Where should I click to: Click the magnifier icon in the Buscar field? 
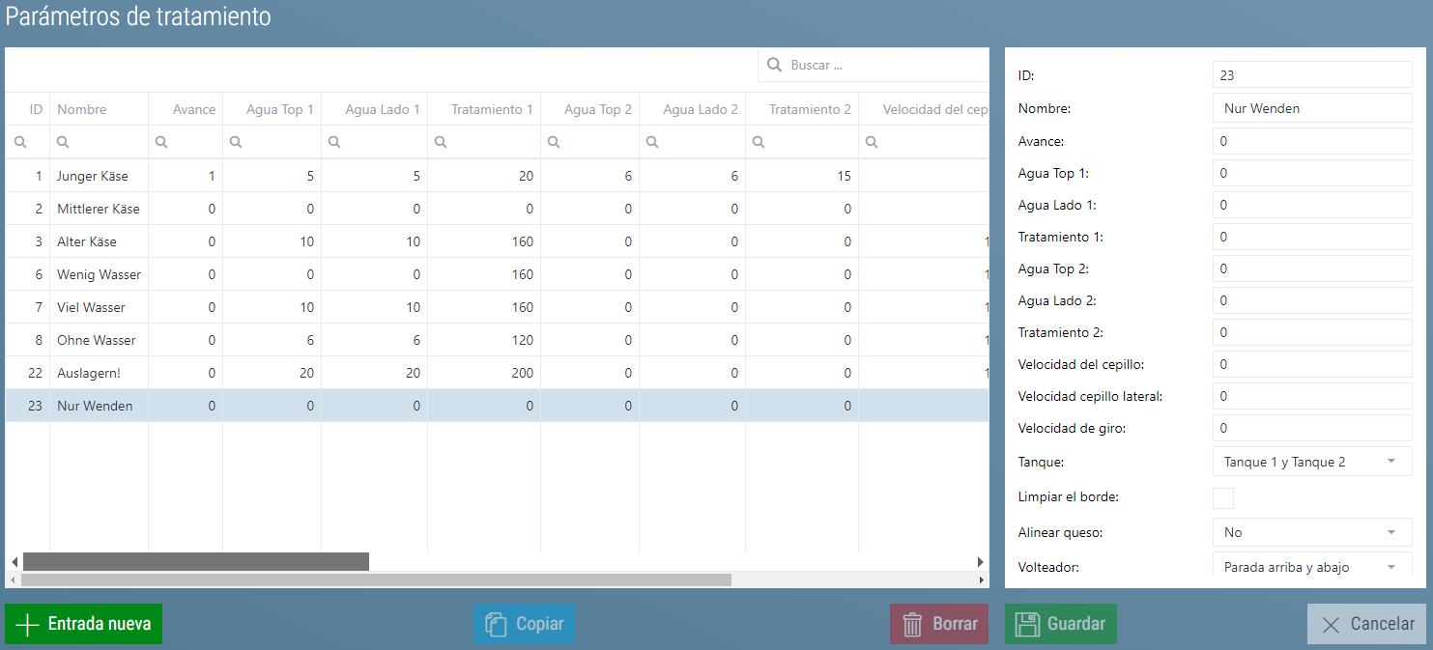[774, 65]
